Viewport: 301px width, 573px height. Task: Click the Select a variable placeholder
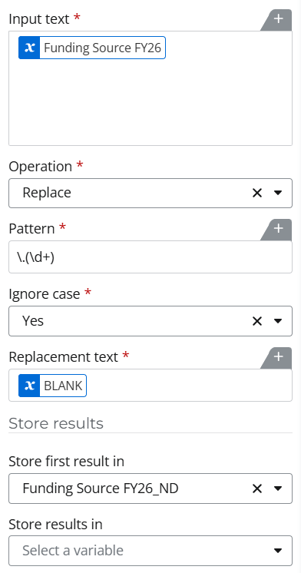(73, 551)
